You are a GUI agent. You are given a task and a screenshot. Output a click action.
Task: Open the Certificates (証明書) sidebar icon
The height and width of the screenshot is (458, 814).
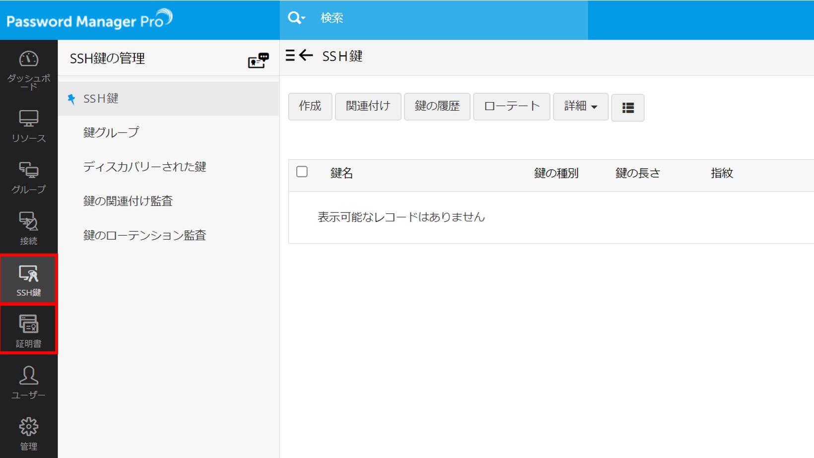tap(28, 330)
